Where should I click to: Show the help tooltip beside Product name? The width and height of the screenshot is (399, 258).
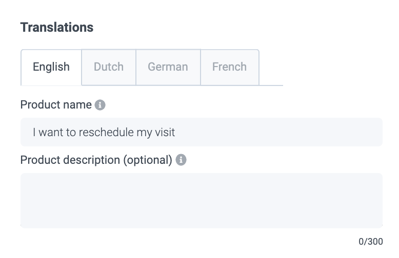100,105
